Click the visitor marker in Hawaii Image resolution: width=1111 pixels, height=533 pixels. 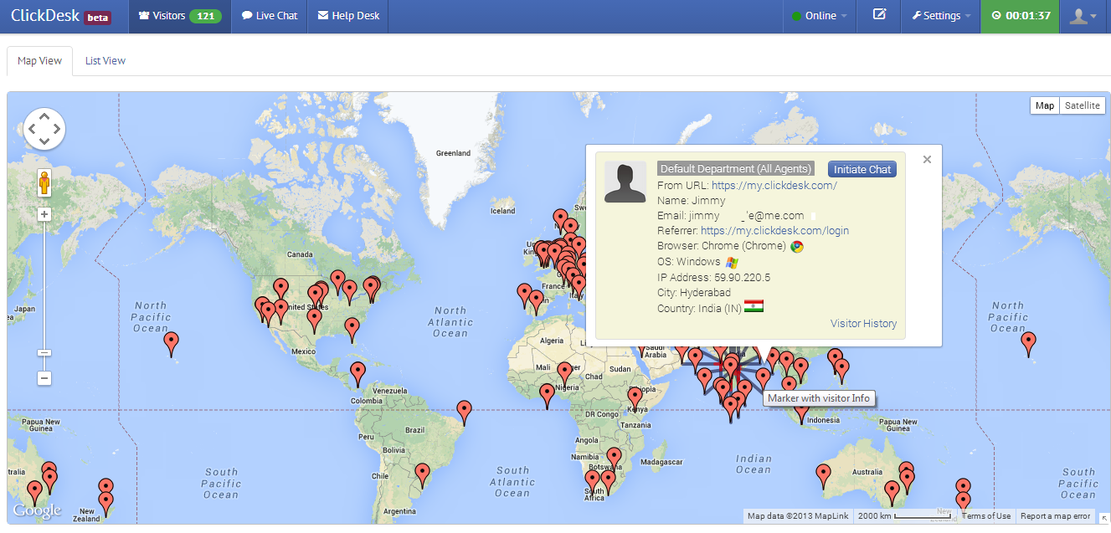pos(171,343)
